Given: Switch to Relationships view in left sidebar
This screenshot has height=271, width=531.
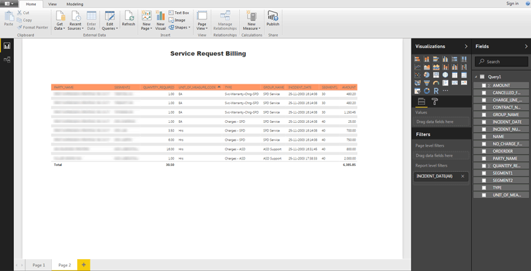Looking at the screenshot, I should [x=7, y=60].
